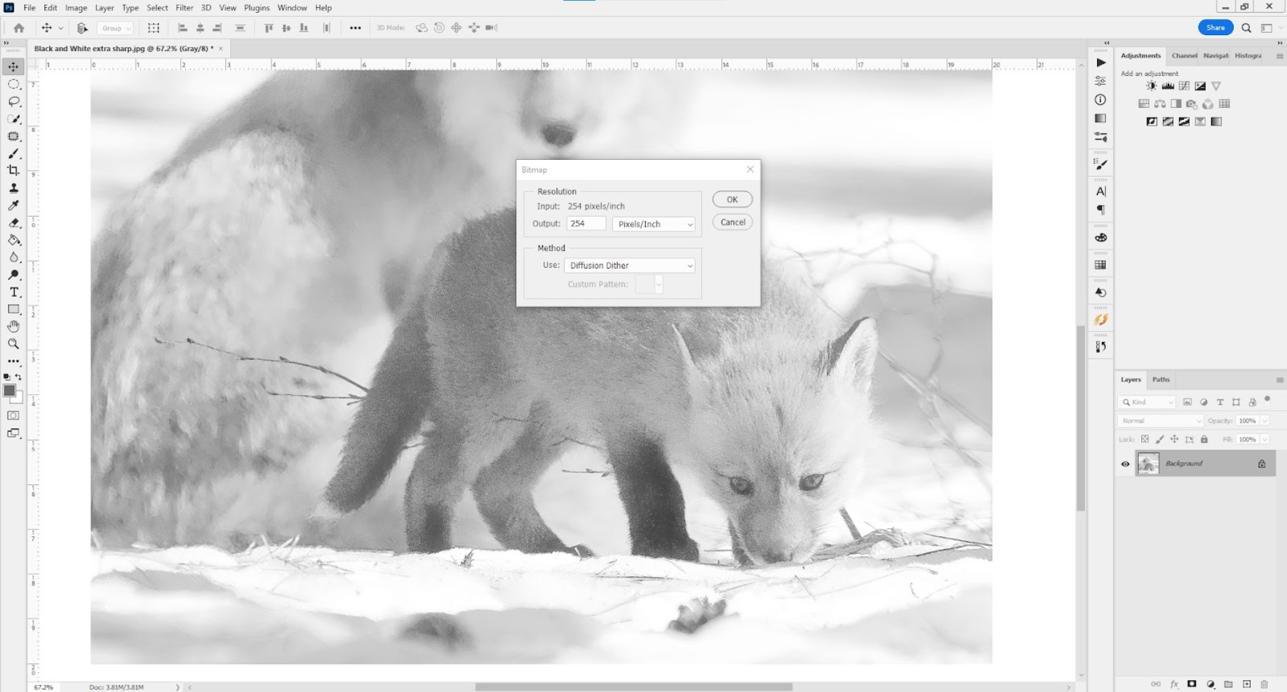Image resolution: width=1287 pixels, height=692 pixels.
Task: Open the Normal blend mode dropdown
Action: coord(1160,421)
